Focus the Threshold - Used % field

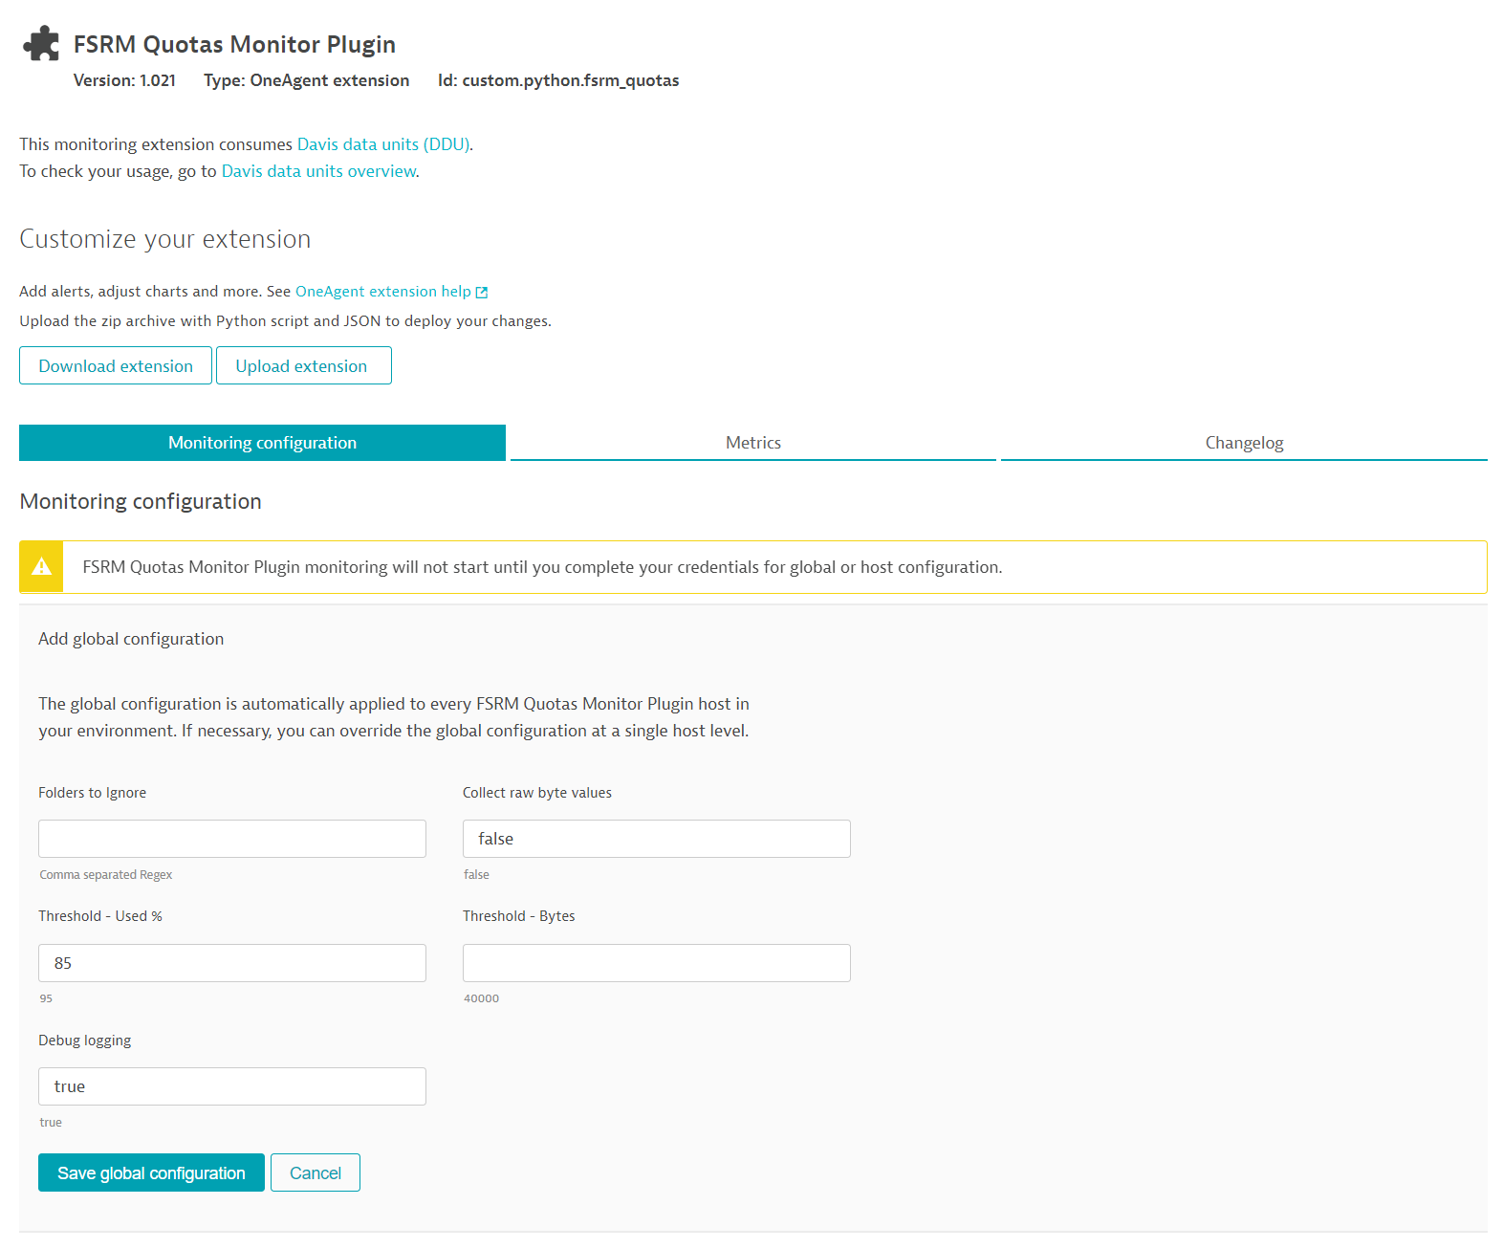232,963
